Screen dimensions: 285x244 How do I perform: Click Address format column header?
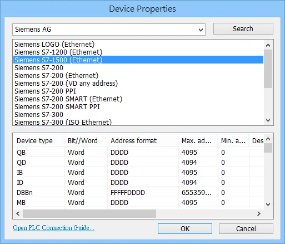click(143, 140)
